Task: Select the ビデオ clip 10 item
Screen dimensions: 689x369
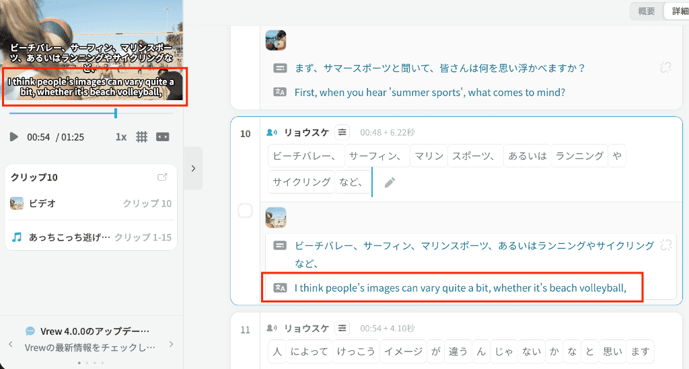Action: tap(91, 204)
